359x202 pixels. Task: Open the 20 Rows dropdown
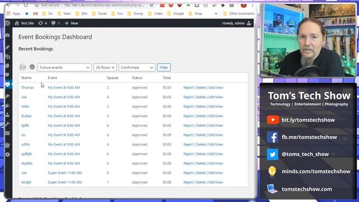105,67
